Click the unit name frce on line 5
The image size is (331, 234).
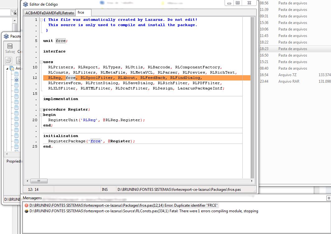point(61,41)
